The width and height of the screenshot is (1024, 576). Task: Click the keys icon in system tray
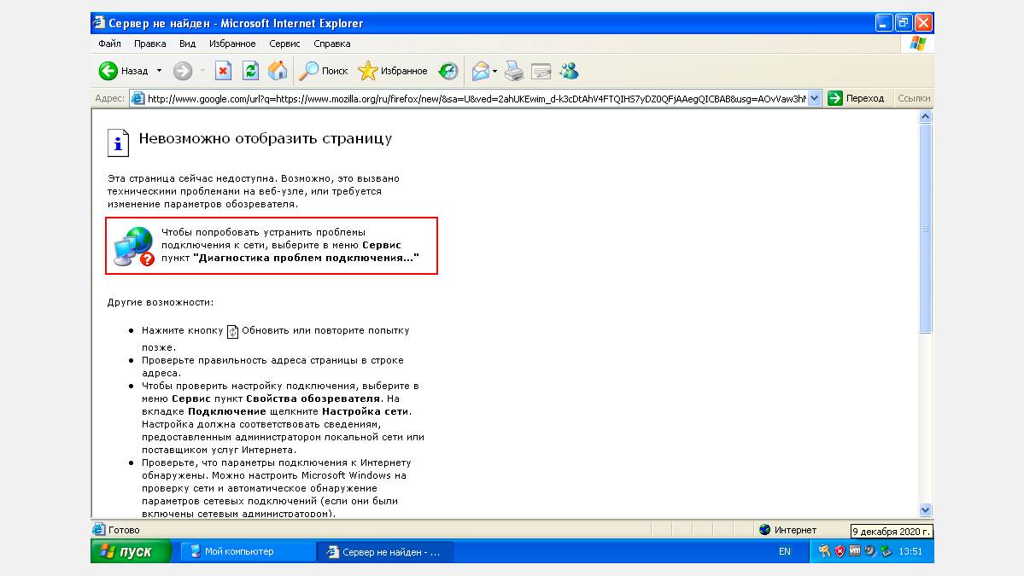(x=824, y=551)
